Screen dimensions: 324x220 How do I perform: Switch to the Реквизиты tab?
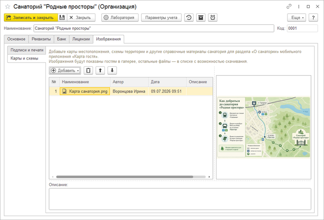[41, 39]
